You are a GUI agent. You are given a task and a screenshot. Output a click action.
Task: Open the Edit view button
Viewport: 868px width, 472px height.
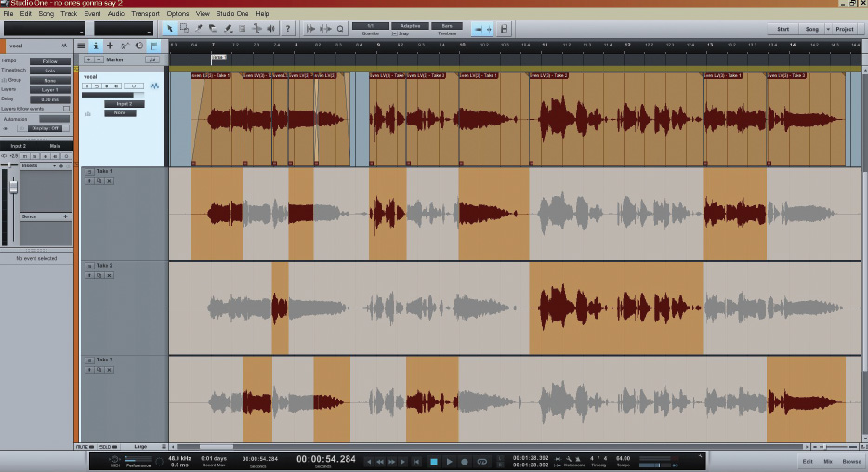[808, 461]
